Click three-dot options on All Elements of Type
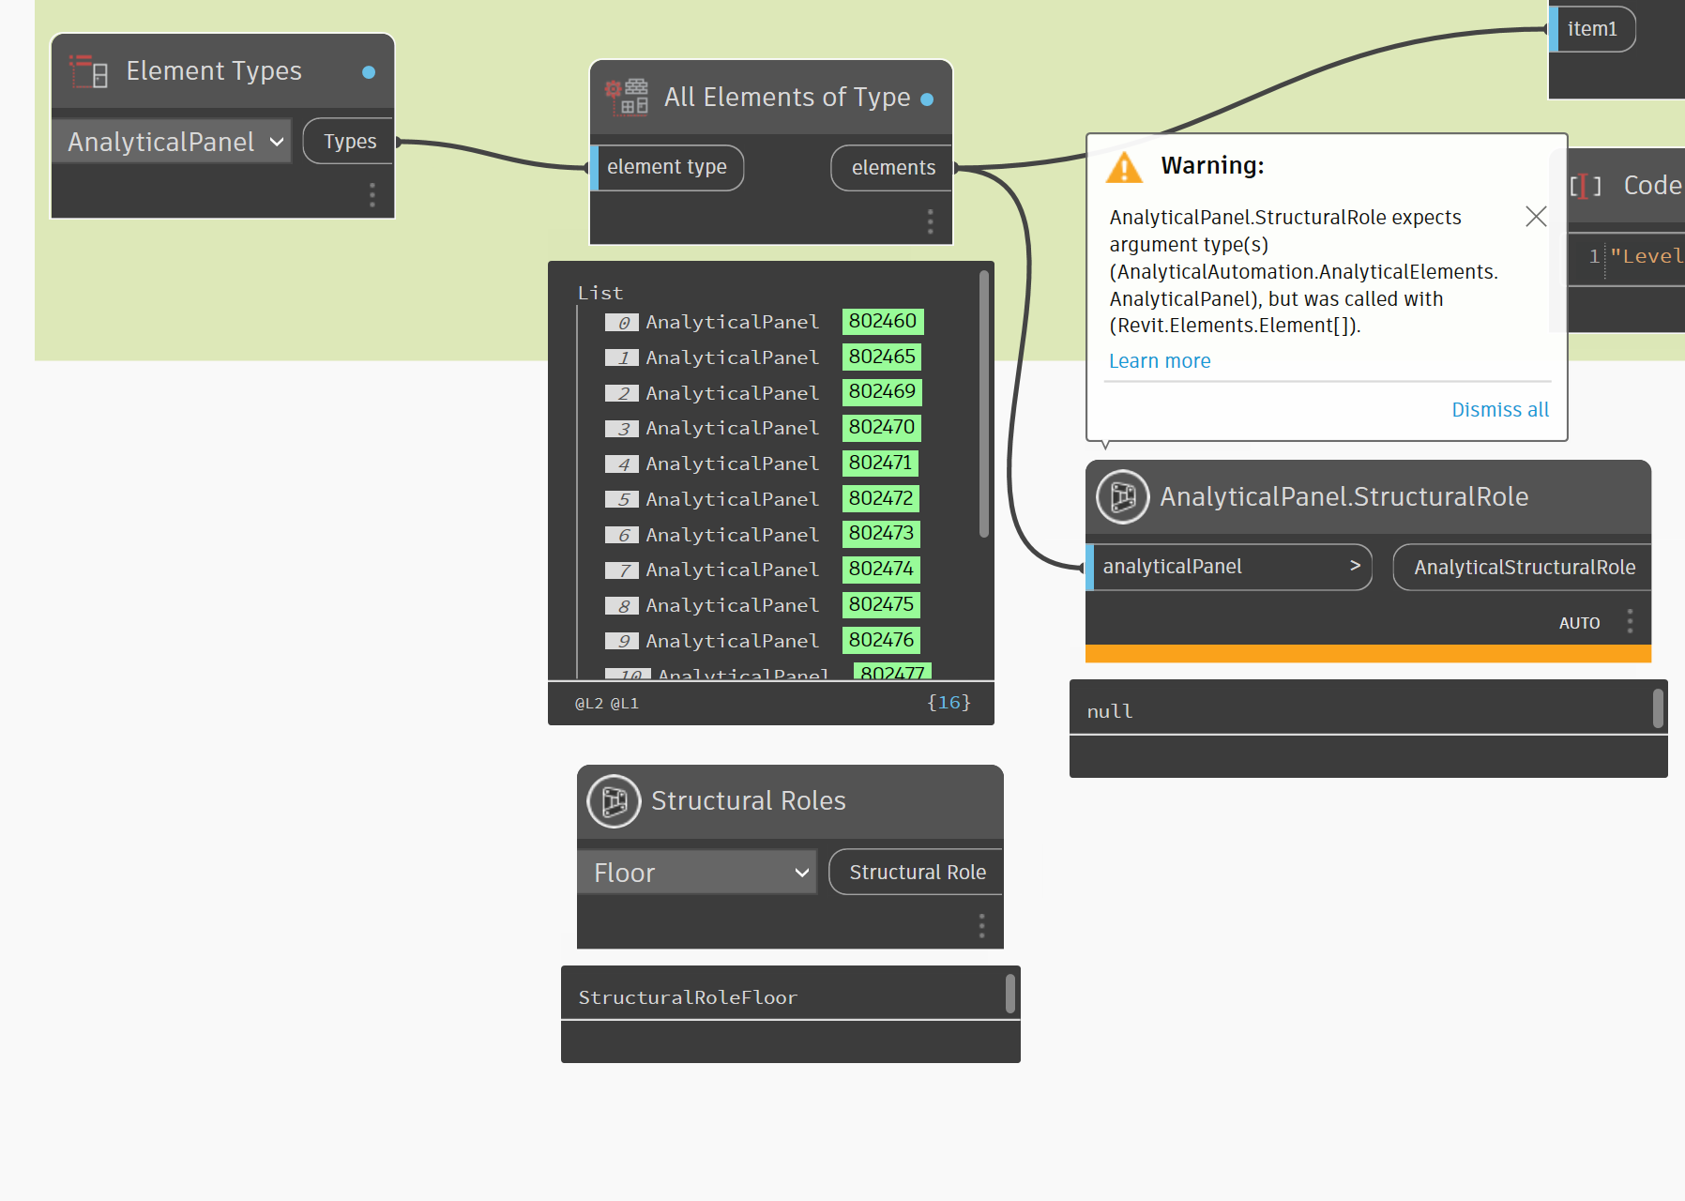 930,221
